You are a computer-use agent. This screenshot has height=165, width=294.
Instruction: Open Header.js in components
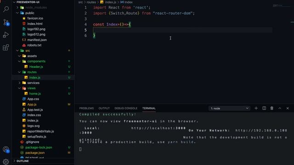36,67
